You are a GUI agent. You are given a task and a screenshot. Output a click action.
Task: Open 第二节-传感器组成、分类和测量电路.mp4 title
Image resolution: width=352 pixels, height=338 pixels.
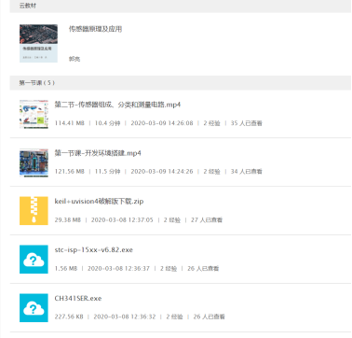click(x=117, y=105)
